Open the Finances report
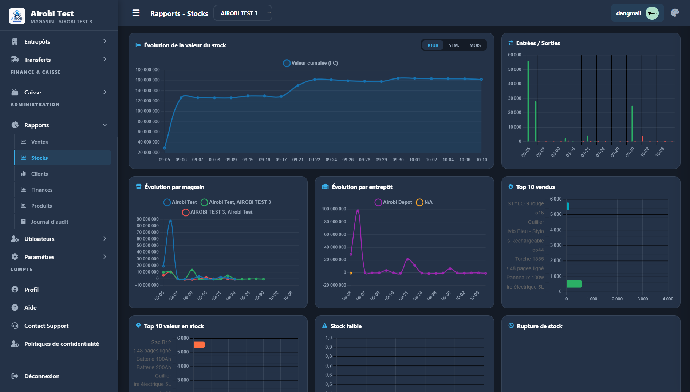690x392 pixels. coord(63,190)
